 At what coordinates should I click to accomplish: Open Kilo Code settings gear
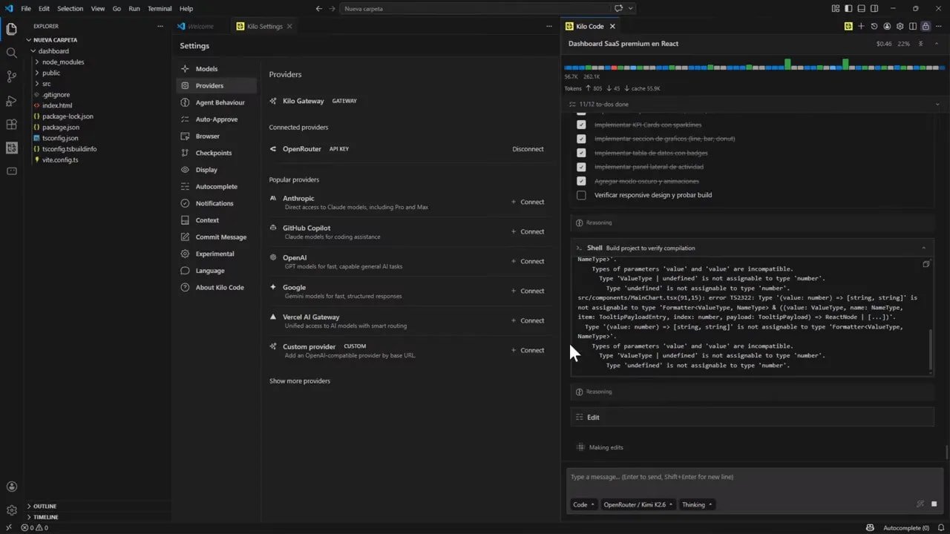click(900, 26)
